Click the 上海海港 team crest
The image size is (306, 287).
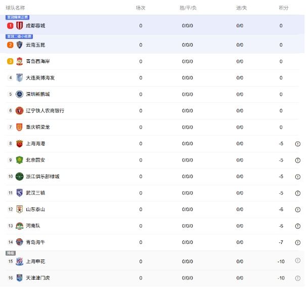(x=19, y=144)
